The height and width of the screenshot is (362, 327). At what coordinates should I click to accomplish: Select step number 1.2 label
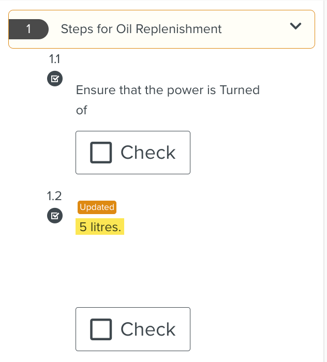[x=54, y=196]
